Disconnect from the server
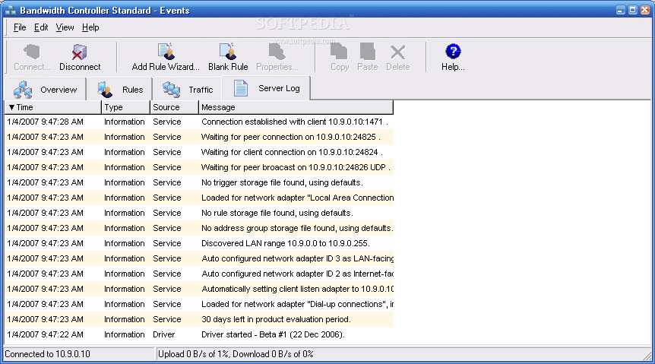Image resolution: width=655 pixels, height=364 pixels. click(x=79, y=57)
